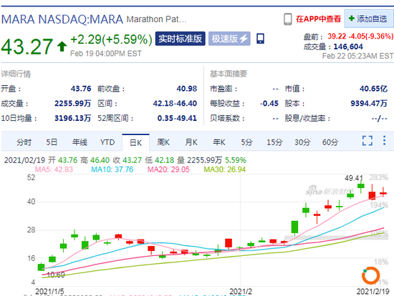The image size is (394, 296).
Task: Click the previous close 40.98
Action: pos(187,89)
